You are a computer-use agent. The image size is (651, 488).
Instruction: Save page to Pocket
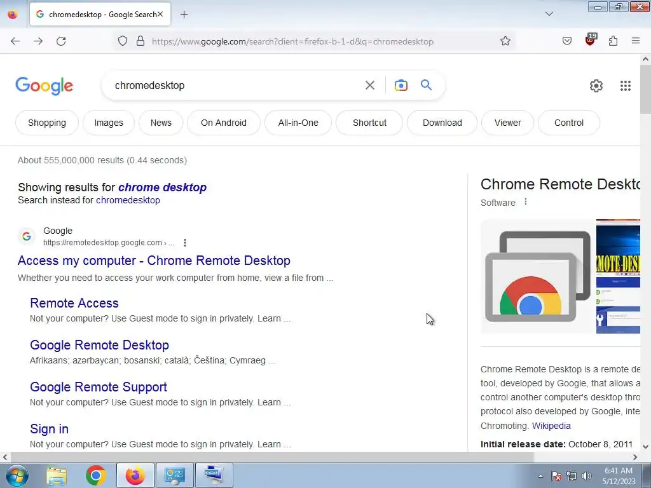[567, 41]
